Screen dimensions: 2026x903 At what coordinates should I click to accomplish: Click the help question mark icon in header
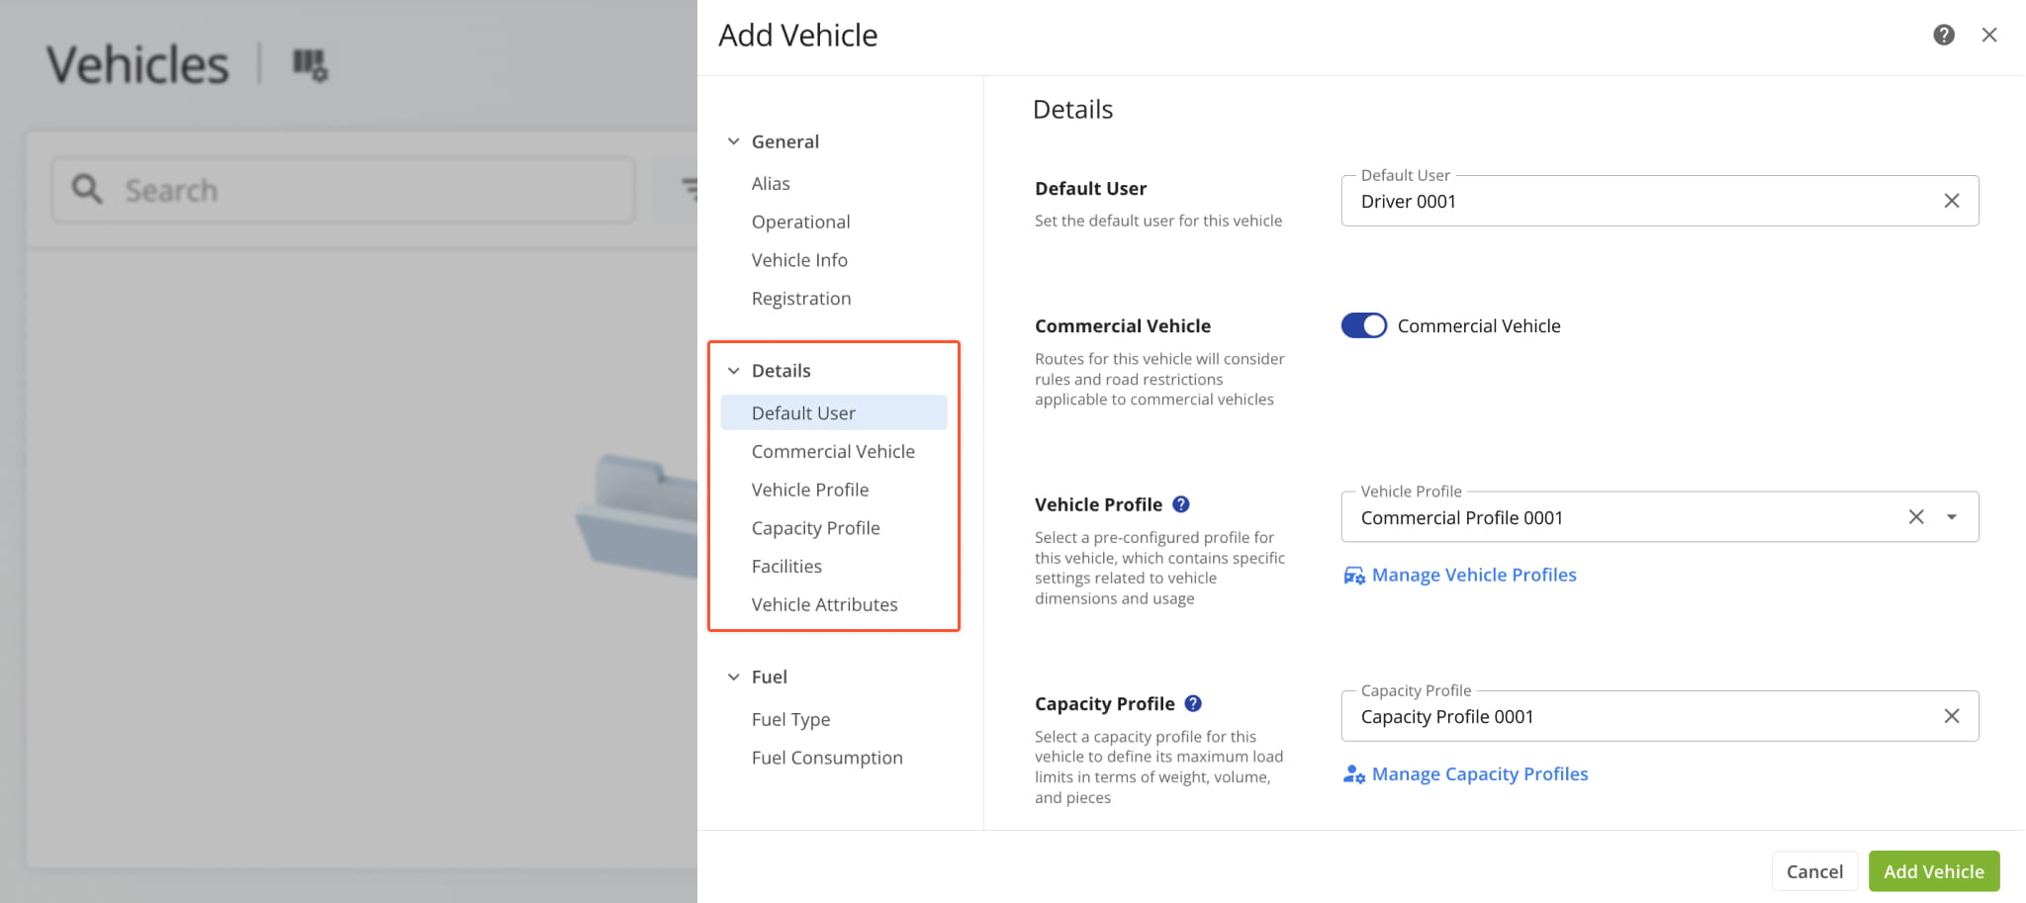click(x=1943, y=36)
